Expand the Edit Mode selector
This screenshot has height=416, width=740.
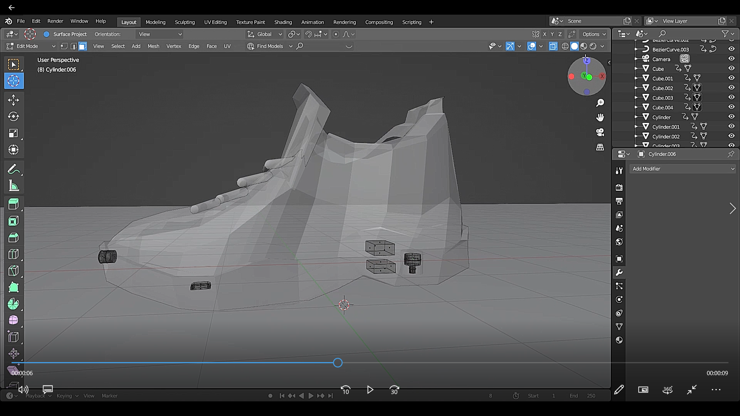coord(32,46)
